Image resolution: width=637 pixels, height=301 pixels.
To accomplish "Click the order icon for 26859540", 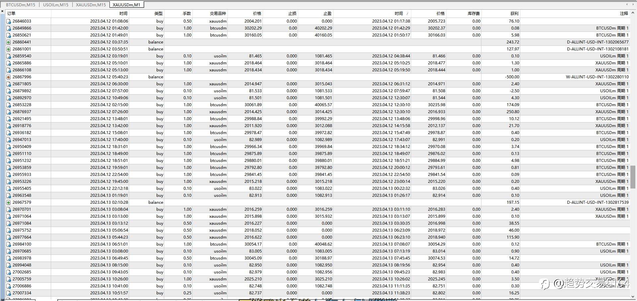I will click(x=9, y=56).
